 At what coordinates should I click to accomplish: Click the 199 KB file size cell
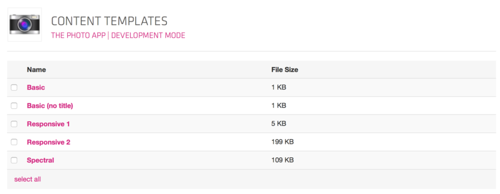(x=283, y=142)
